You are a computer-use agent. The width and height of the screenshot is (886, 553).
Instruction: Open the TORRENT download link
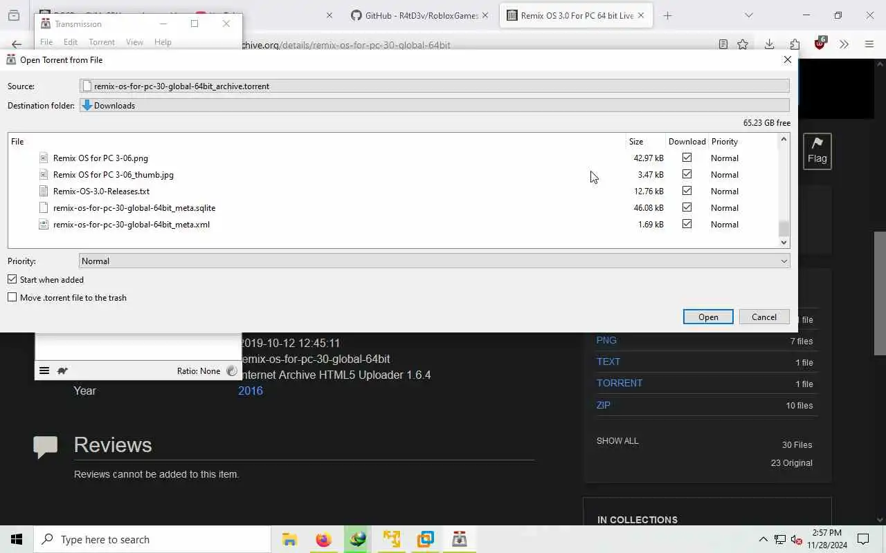pos(620,383)
